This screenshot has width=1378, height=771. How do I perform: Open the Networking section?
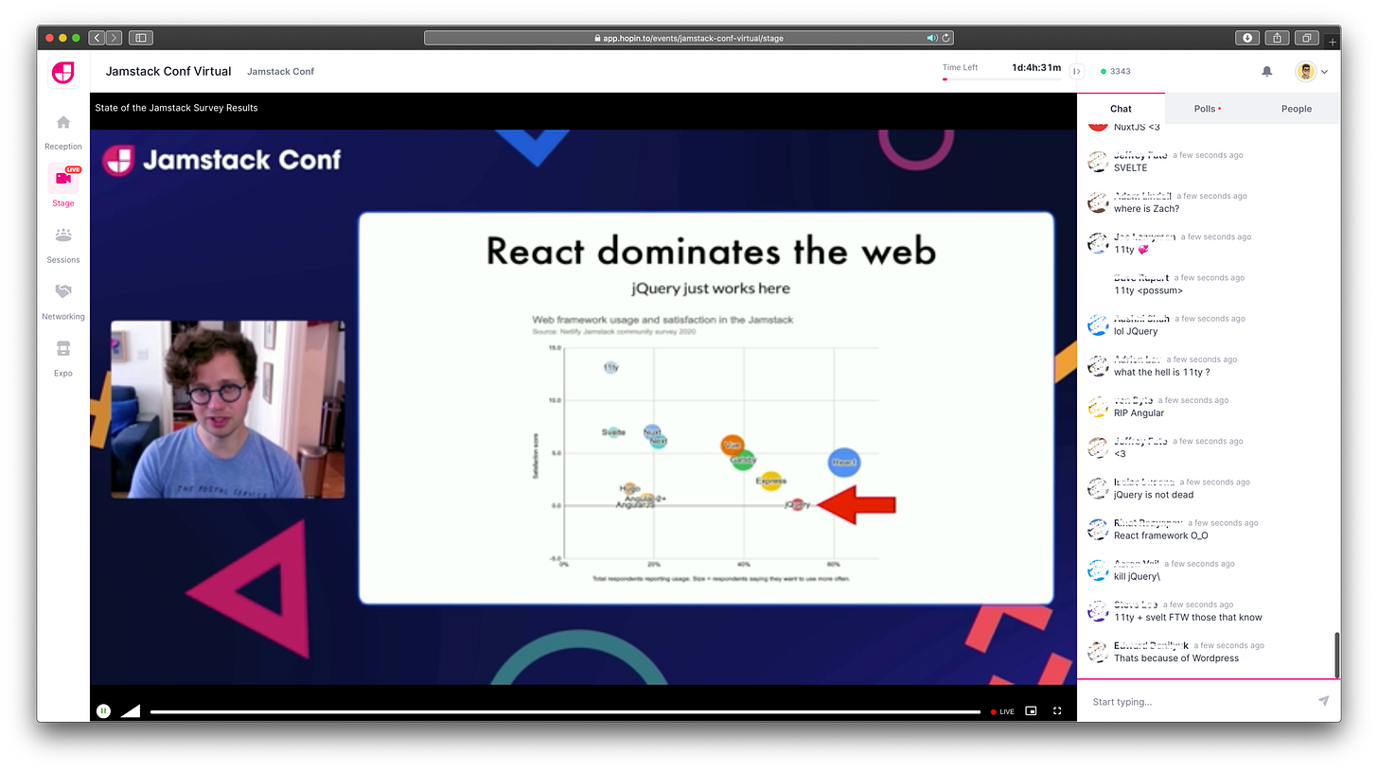click(63, 303)
